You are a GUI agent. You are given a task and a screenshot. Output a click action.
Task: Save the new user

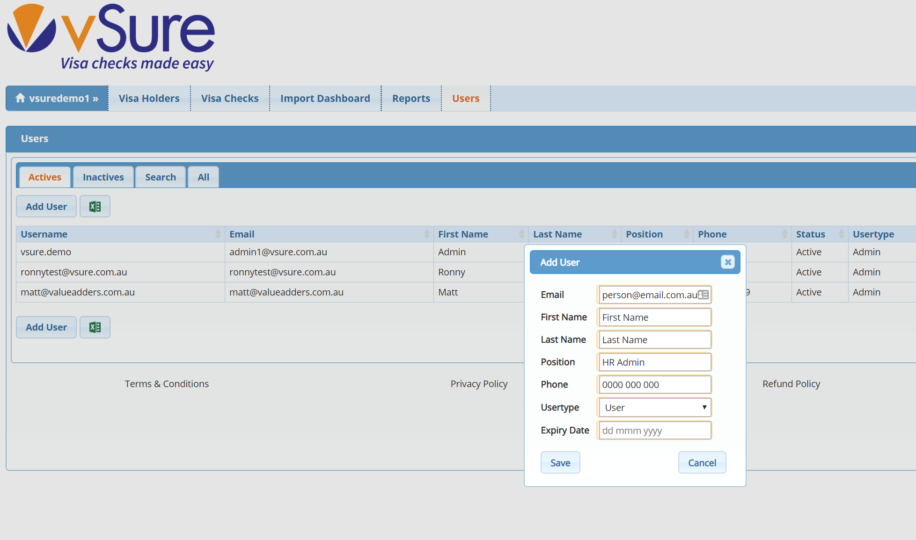[x=560, y=462]
